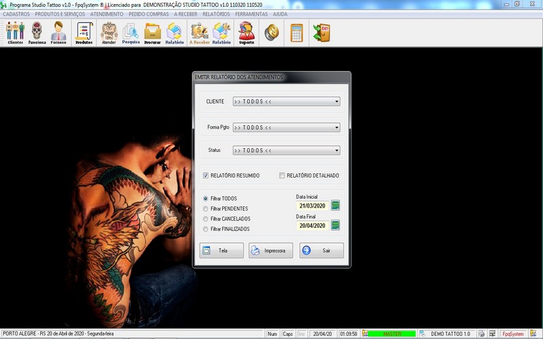Click the Tela button

pyautogui.click(x=221, y=250)
